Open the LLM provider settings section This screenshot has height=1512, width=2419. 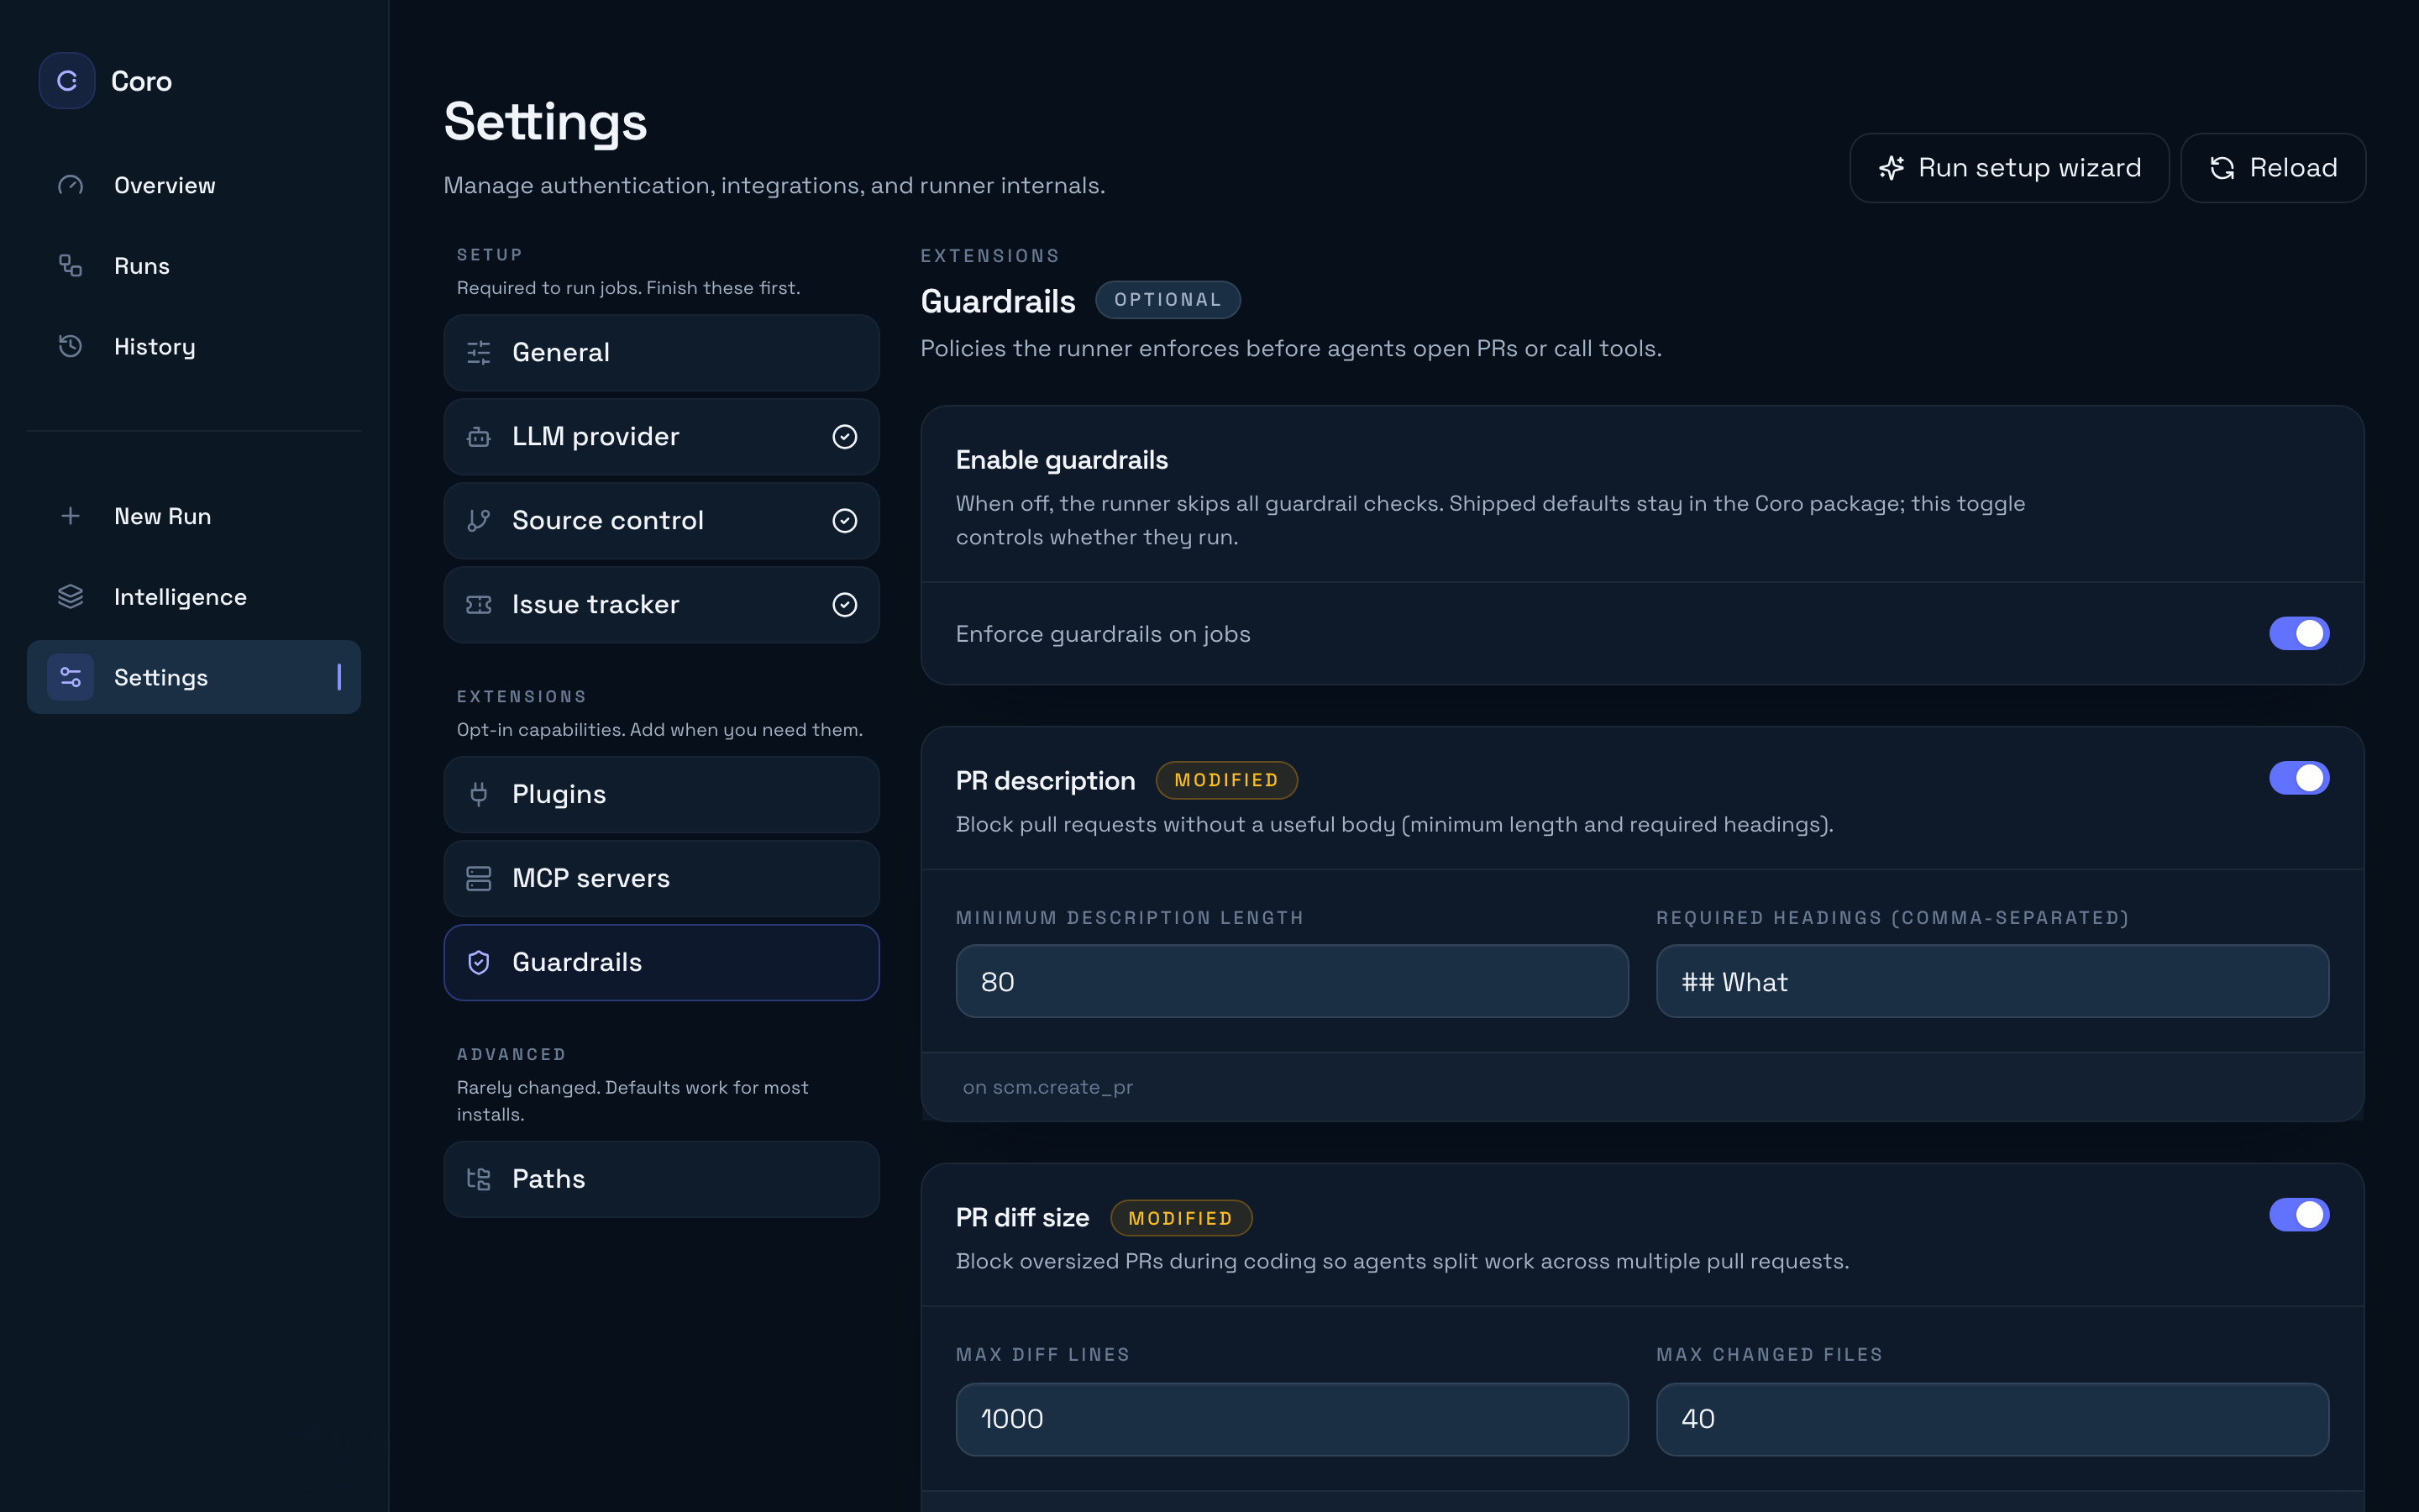(662, 437)
